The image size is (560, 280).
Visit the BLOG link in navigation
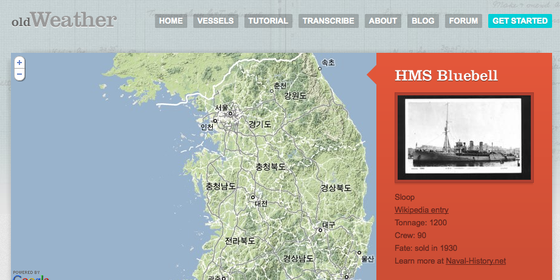pos(423,21)
